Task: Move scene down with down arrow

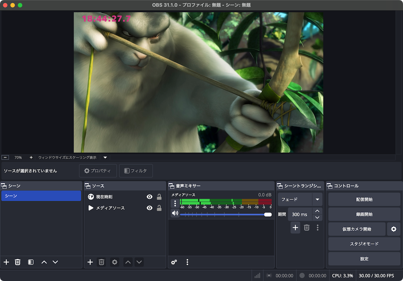Action: click(x=55, y=262)
